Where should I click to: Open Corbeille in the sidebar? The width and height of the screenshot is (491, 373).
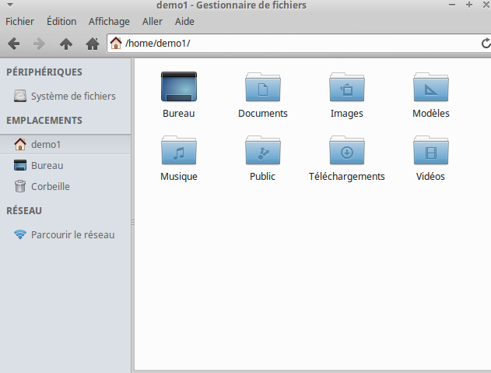(50, 186)
